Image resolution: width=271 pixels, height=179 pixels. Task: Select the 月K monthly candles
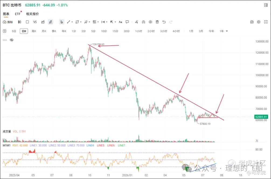pyautogui.click(x=44, y=31)
